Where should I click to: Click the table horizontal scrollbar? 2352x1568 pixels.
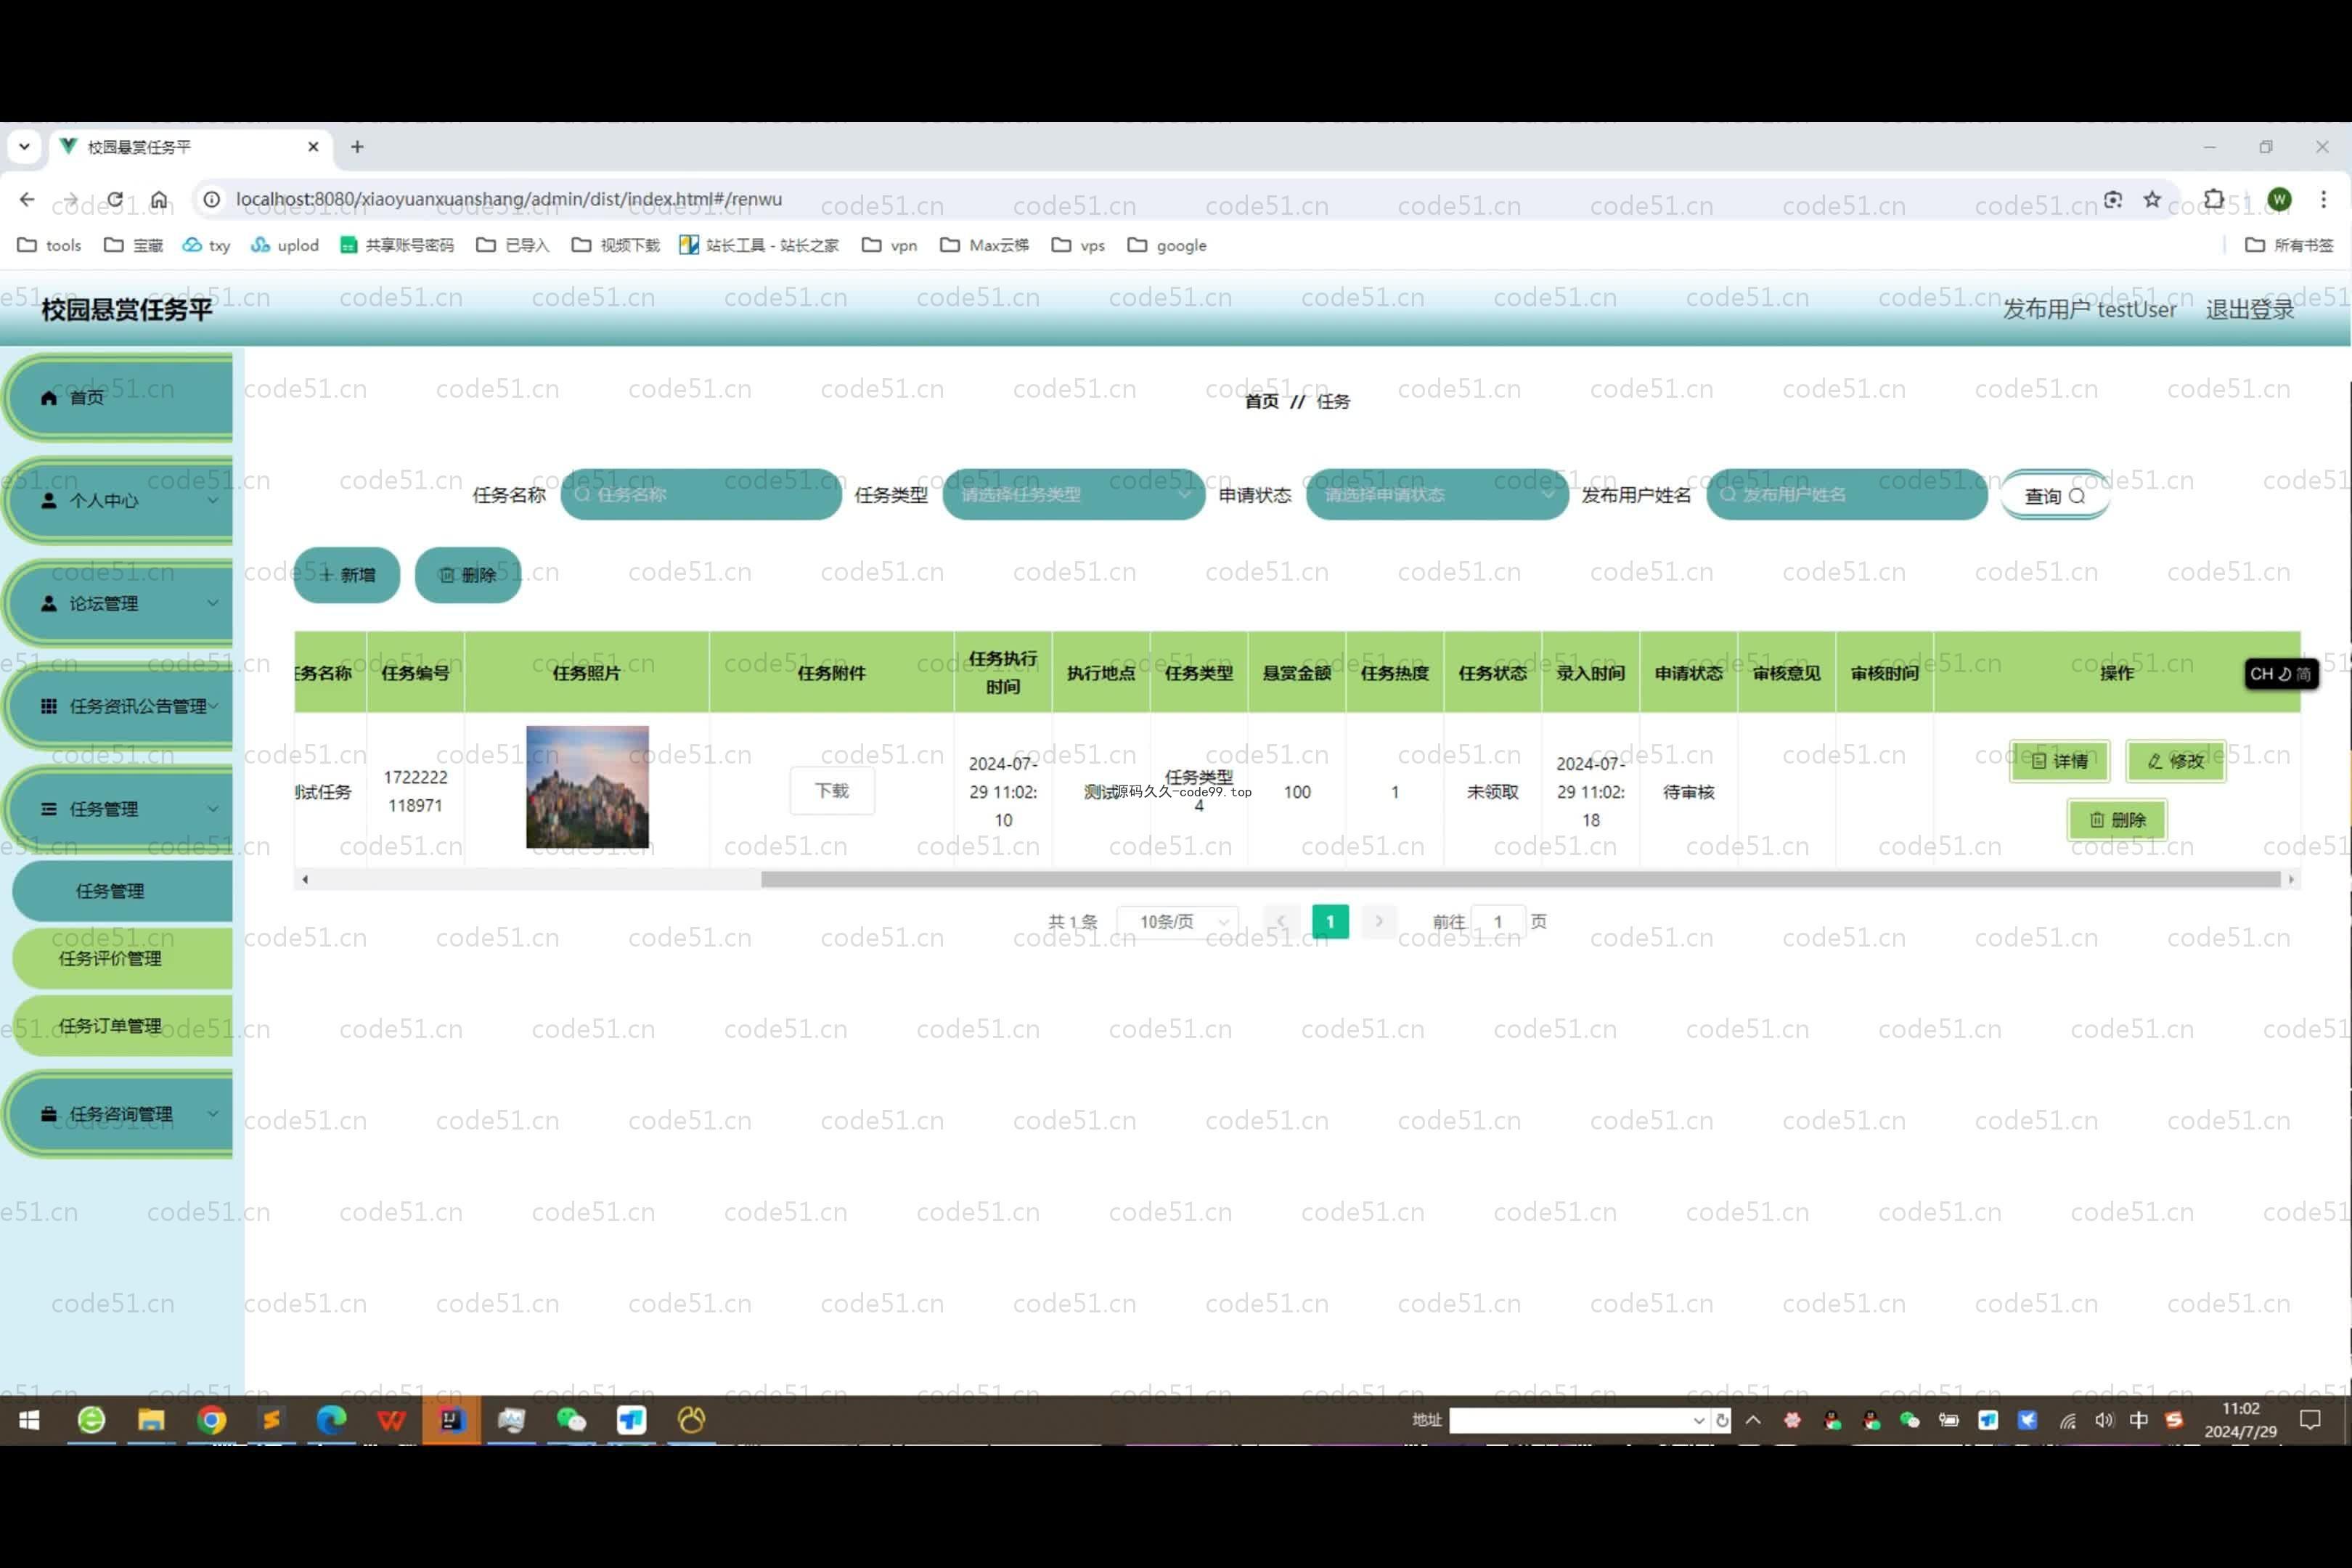click(x=1520, y=879)
